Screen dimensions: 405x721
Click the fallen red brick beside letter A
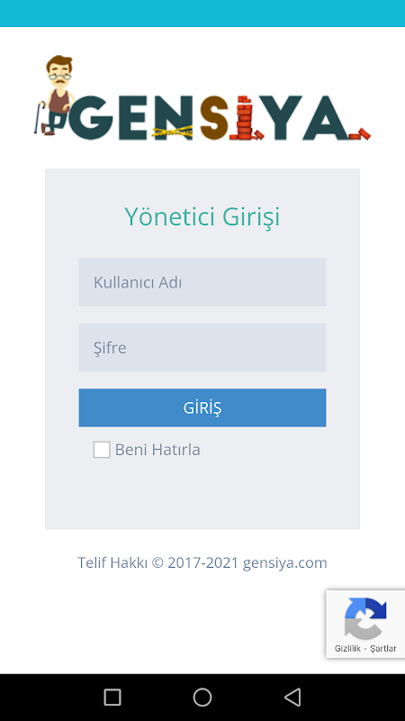tap(361, 134)
